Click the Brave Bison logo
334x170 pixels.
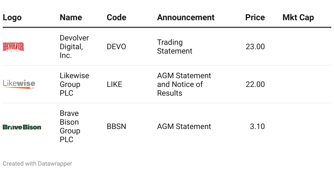point(22,127)
